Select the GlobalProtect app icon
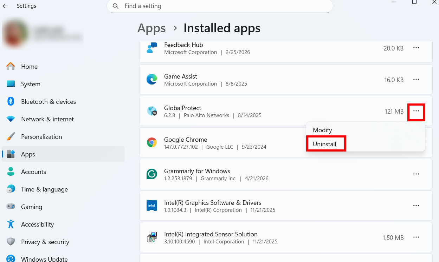439x262 pixels. pyautogui.click(x=151, y=111)
